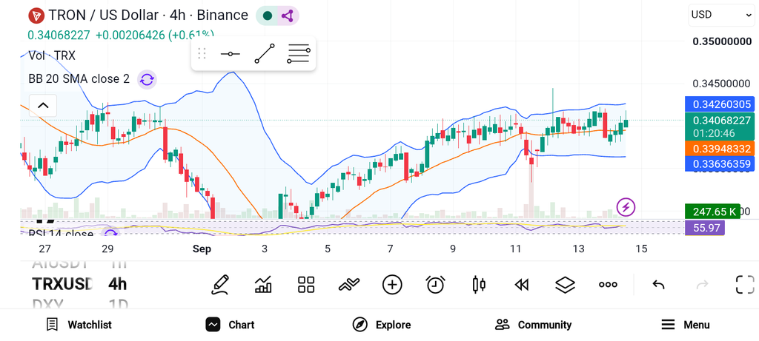The width and height of the screenshot is (759, 341).
Task: Click the 0.35000000 price axis label
Action: (x=722, y=41)
